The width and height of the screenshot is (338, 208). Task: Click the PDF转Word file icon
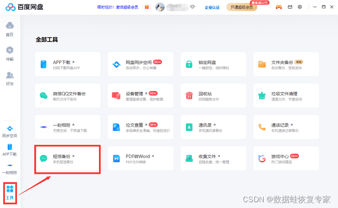[x=116, y=158]
